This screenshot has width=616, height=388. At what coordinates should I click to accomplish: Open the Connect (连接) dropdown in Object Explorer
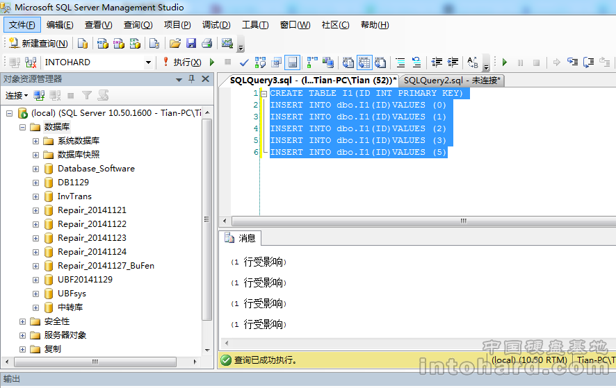point(17,95)
